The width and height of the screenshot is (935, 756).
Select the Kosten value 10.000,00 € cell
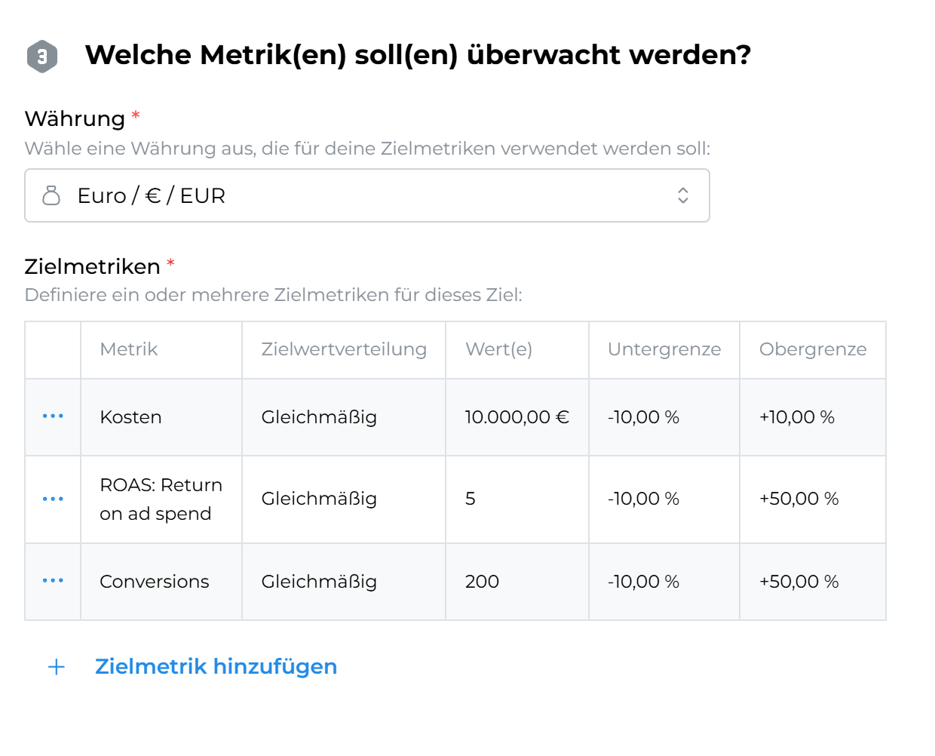pos(517,417)
